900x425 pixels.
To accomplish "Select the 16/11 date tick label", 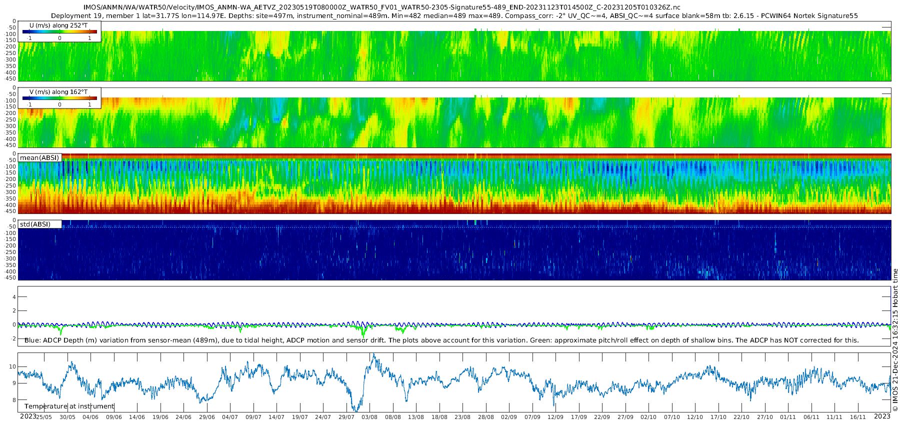I will tap(857, 417).
